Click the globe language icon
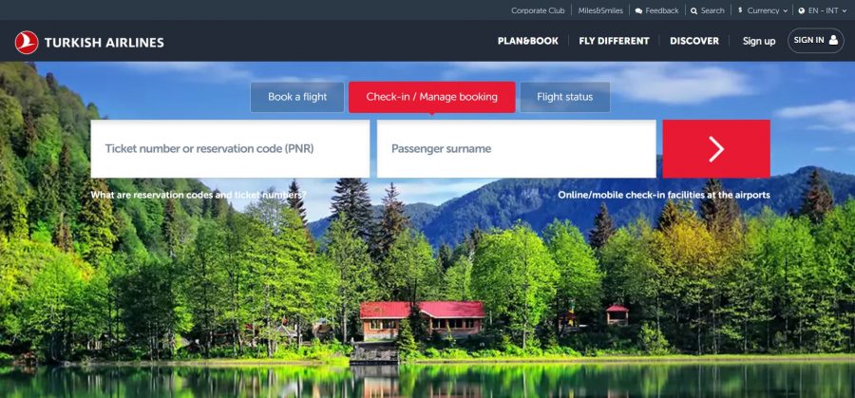Image resolution: width=855 pixels, height=398 pixels. 802,10
